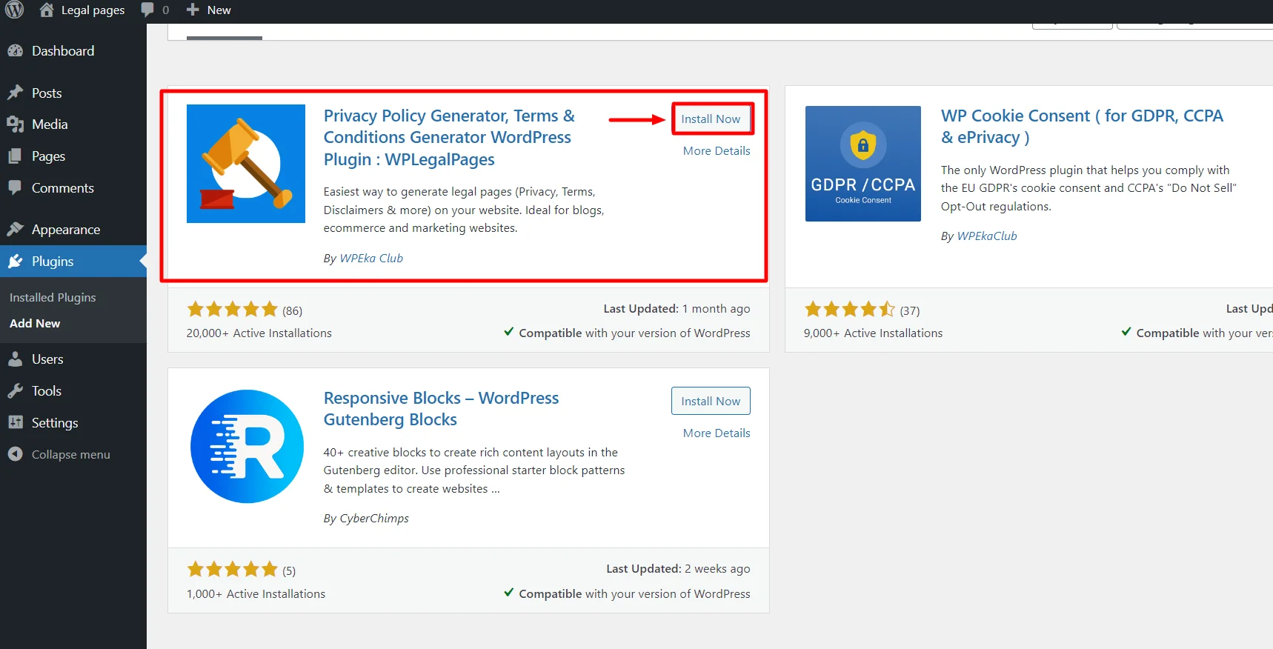Click the WordPress logo icon
The width and height of the screenshot is (1273, 649).
(15, 10)
